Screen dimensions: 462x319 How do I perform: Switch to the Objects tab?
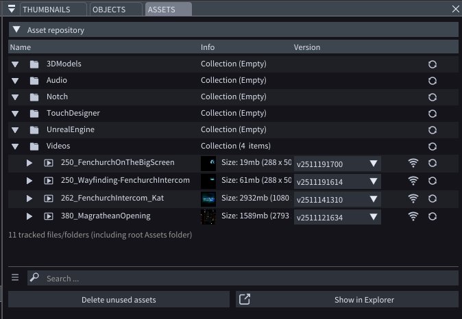point(114,9)
